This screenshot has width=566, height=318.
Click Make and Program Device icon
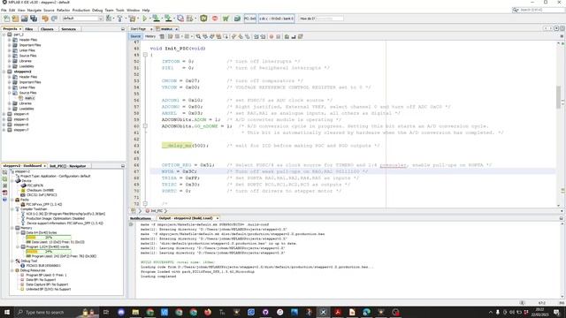[156, 19]
